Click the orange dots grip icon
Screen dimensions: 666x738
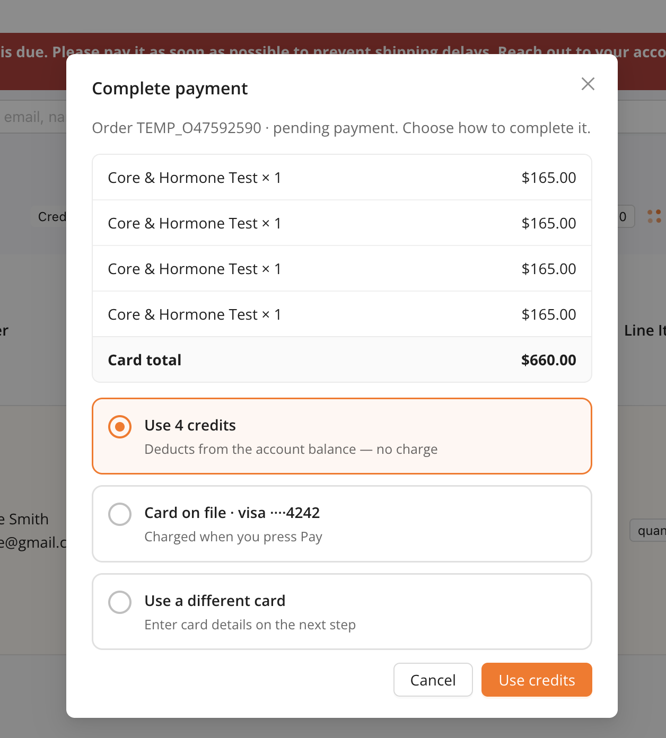click(x=654, y=216)
